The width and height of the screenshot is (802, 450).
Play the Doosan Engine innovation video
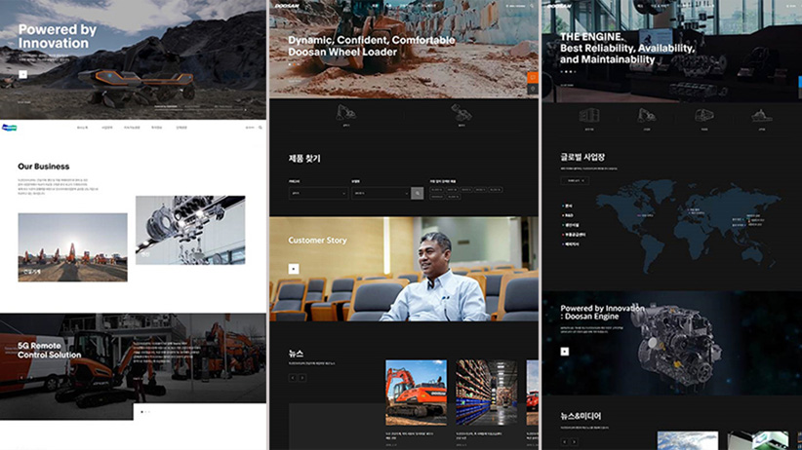pyautogui.click(x=565, y=352)
